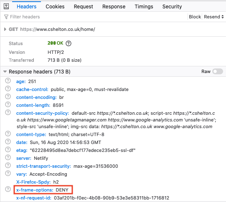Screen dimensions: 226x202
Task: View the Timings tab
Action: [144, 7]
